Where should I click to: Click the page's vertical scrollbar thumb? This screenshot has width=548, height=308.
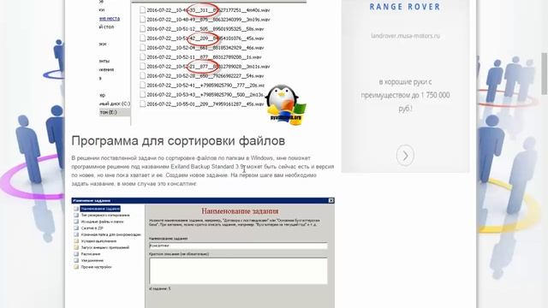point(545,74)
